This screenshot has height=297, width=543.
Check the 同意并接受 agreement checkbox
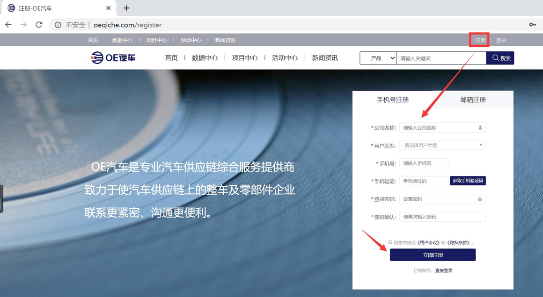390,242
